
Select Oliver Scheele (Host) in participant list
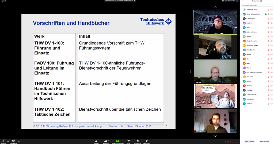pyautogui.click(x=253, y=14)
